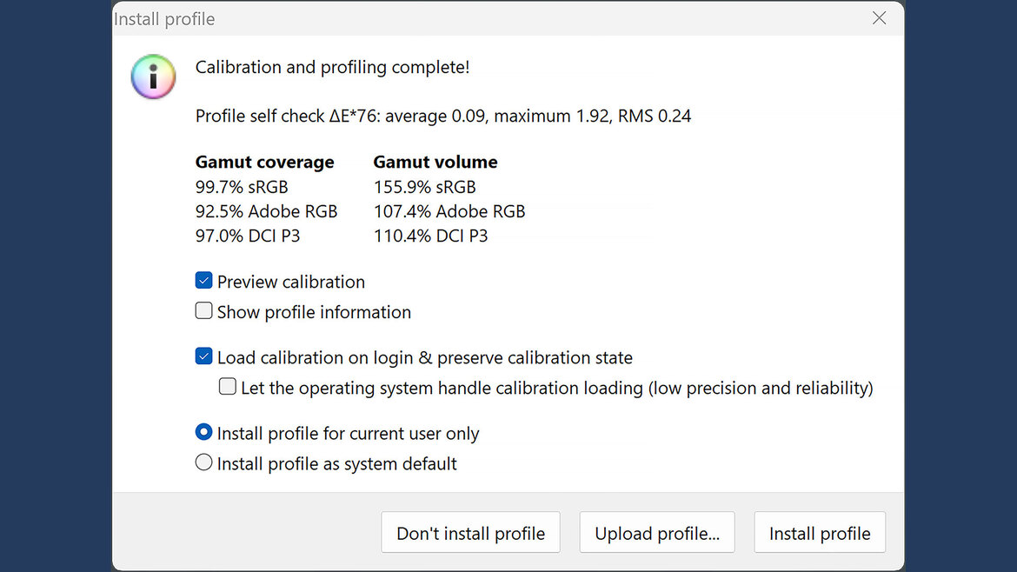Click the 110.4% DCI P3 volume value

(x=430, y=236)
